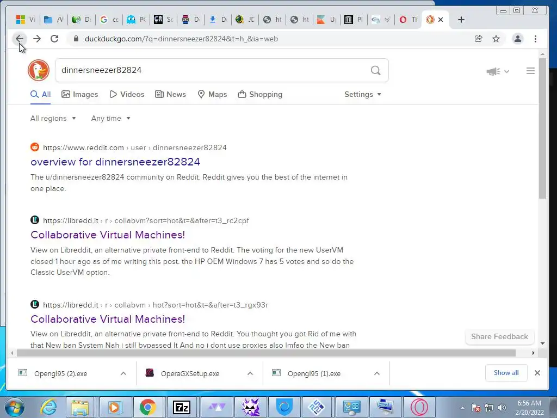The image size is (557, 418).
Task: Expand options for OperaGXSetup.exe download
Action: pyautogui.click(x=250, y=373)
